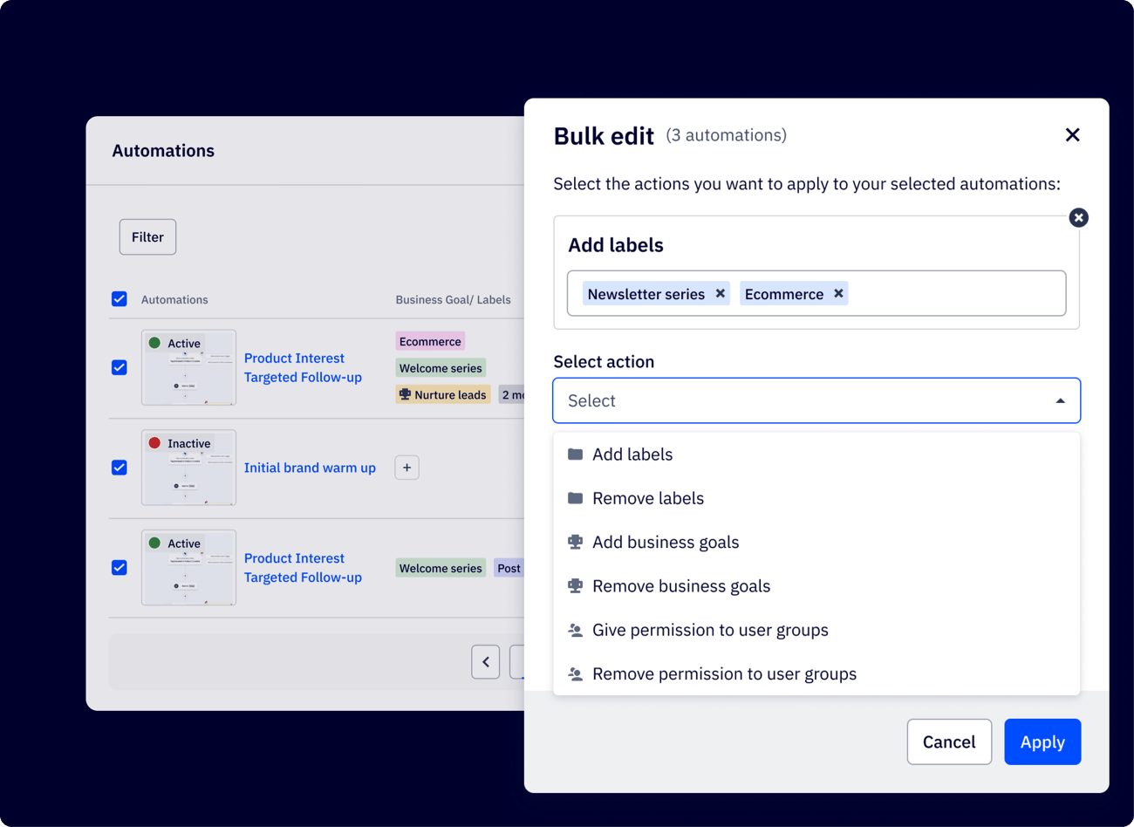Uncheck the first Product Interest Targeted Follow-up automation
Viewport: 1134px width, 827px height.
click(119, 367)
